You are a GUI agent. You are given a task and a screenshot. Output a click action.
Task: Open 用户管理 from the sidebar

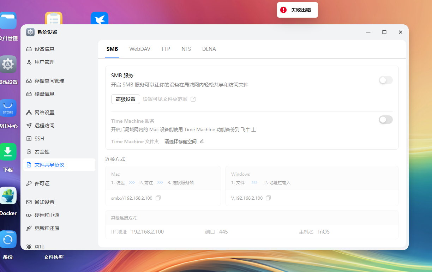point(45,62)
